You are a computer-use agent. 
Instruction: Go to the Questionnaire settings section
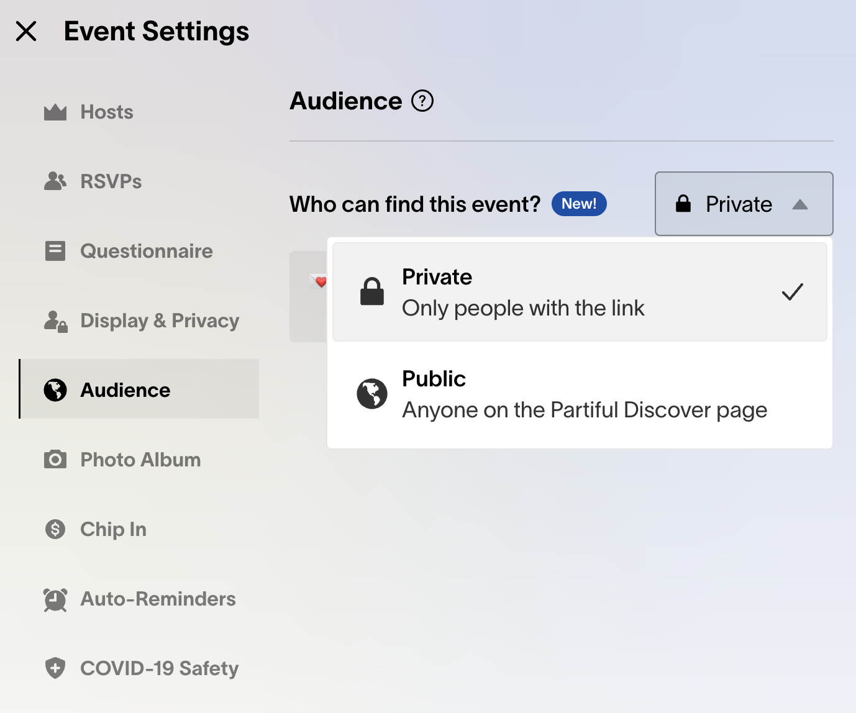click(x=147, y=251)
